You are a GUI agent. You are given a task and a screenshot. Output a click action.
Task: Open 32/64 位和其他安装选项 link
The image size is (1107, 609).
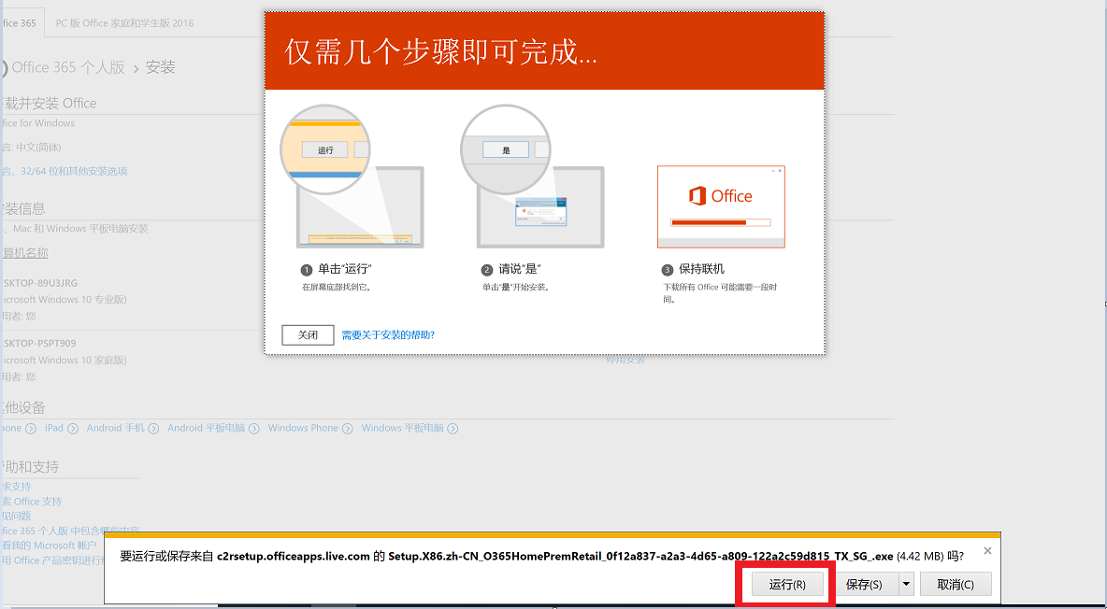(74, 171)
